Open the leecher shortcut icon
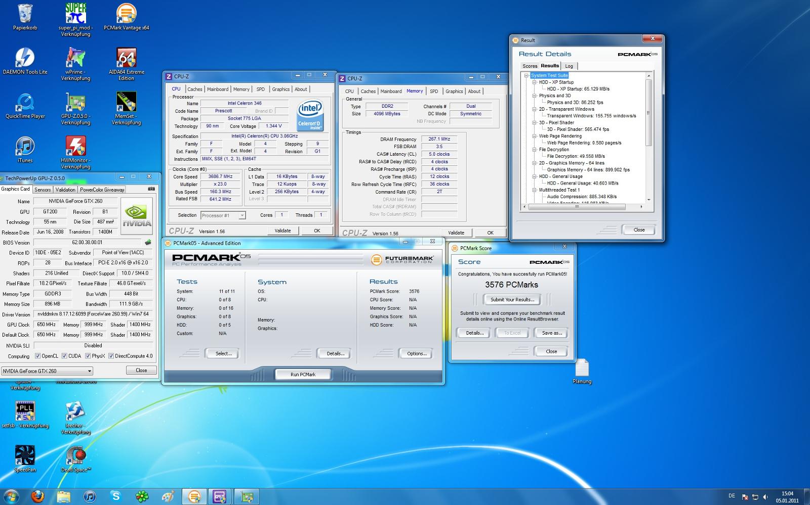The image size is (810, 505). point(75,418)
